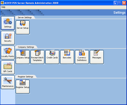The image size is (127, 105).
Task: Close the ACDEV POS Administration window
Action: (124, 3)
